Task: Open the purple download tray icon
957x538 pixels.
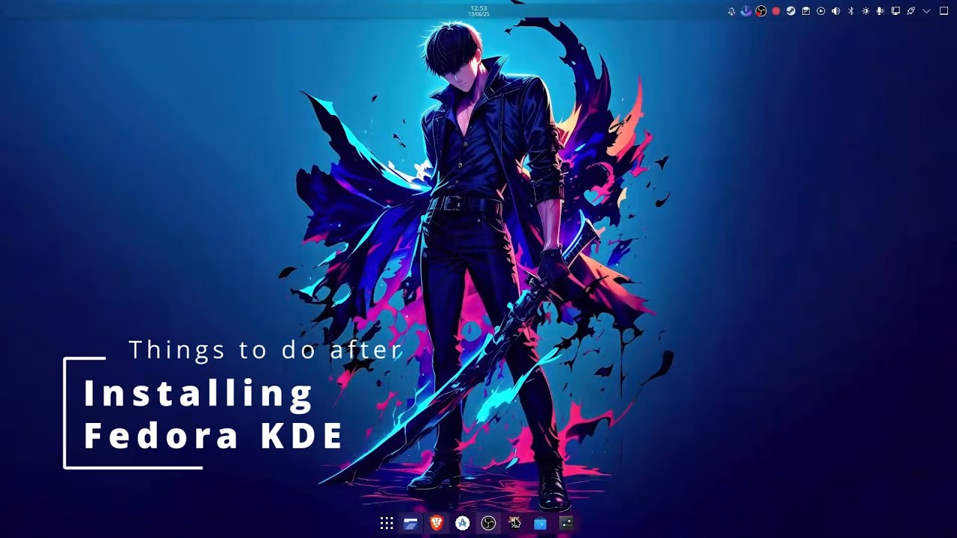Action: 746,11
